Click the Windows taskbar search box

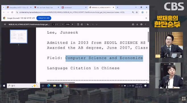[23, 86]
